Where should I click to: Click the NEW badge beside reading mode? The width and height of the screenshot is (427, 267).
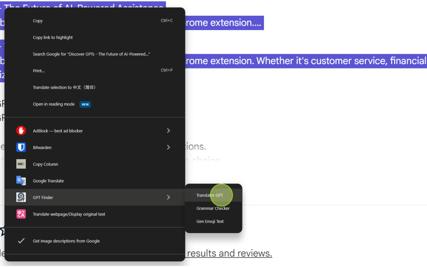[x=85, y=104]
